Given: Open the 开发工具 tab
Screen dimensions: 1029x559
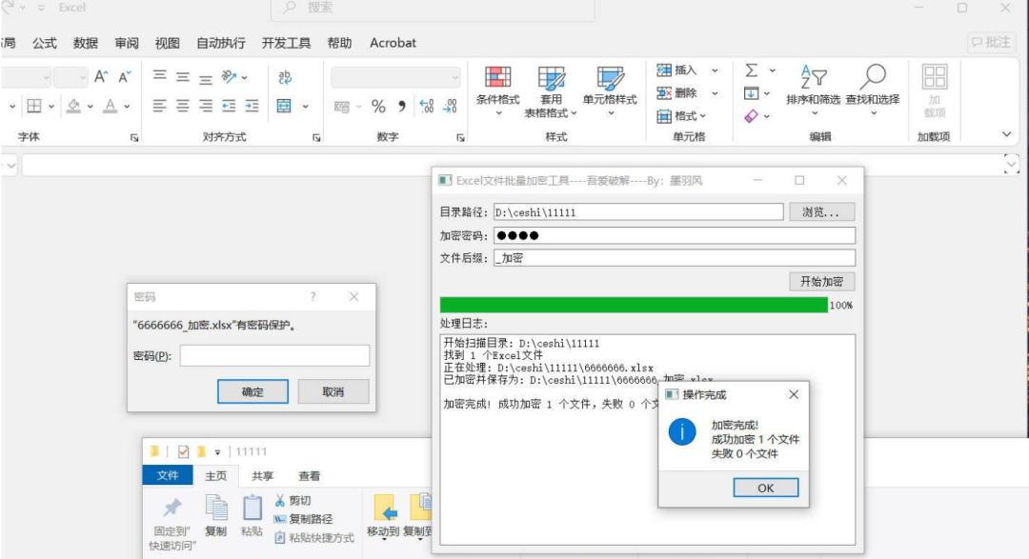Looking at the screenshot, I should coord(286,43).
